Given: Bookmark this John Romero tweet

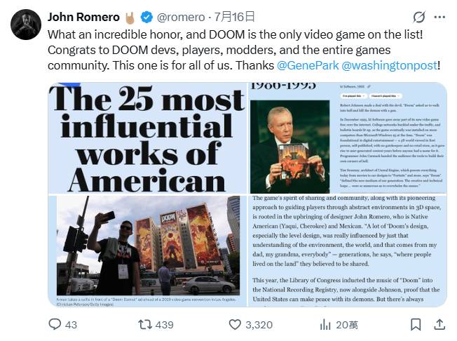Looking at the screenshot, I should point(416,324).
